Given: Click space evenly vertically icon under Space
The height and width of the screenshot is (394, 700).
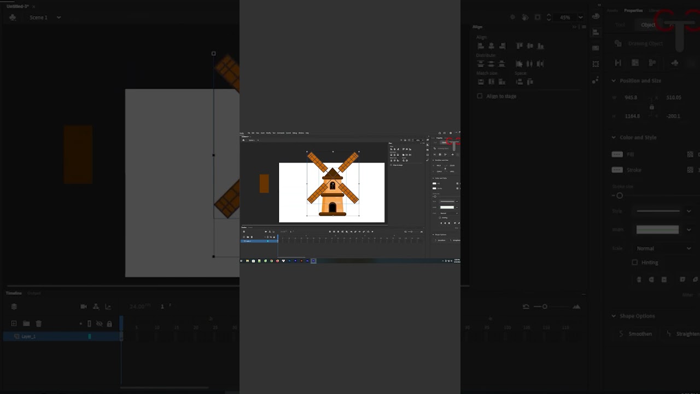Looking at the screenshot, I should click(520, 82).
